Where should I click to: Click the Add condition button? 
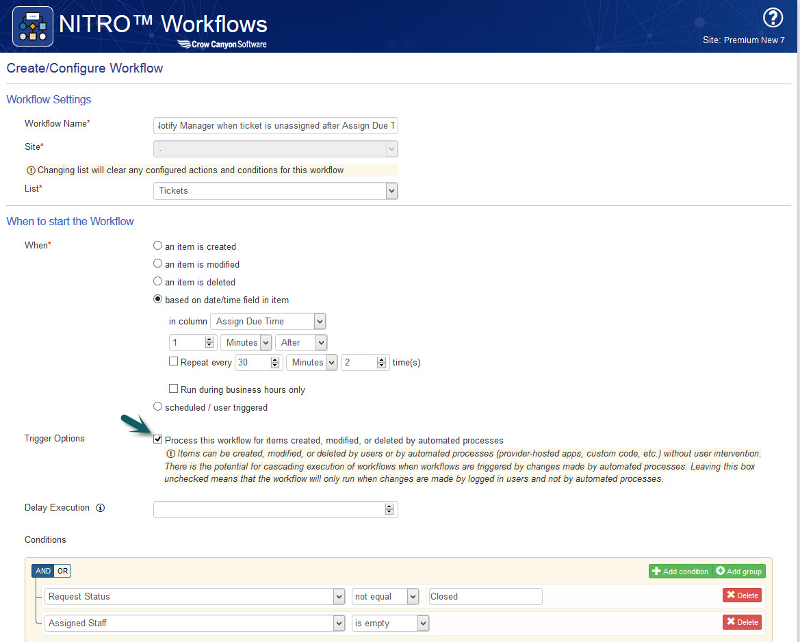coord(680,572)
